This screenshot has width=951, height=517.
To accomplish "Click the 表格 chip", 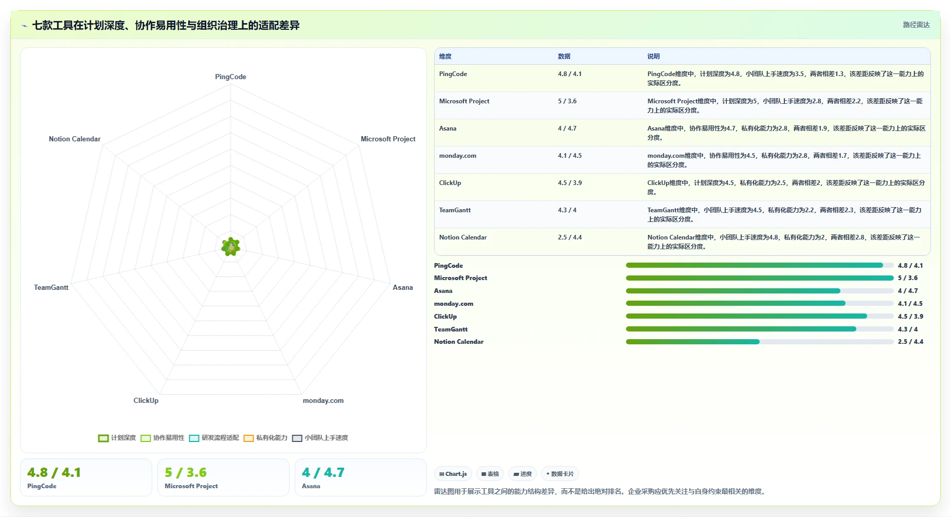I will click(490, 474).
